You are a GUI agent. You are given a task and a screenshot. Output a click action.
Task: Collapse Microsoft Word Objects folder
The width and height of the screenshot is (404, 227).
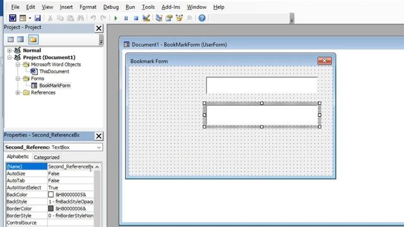(18, 64)
